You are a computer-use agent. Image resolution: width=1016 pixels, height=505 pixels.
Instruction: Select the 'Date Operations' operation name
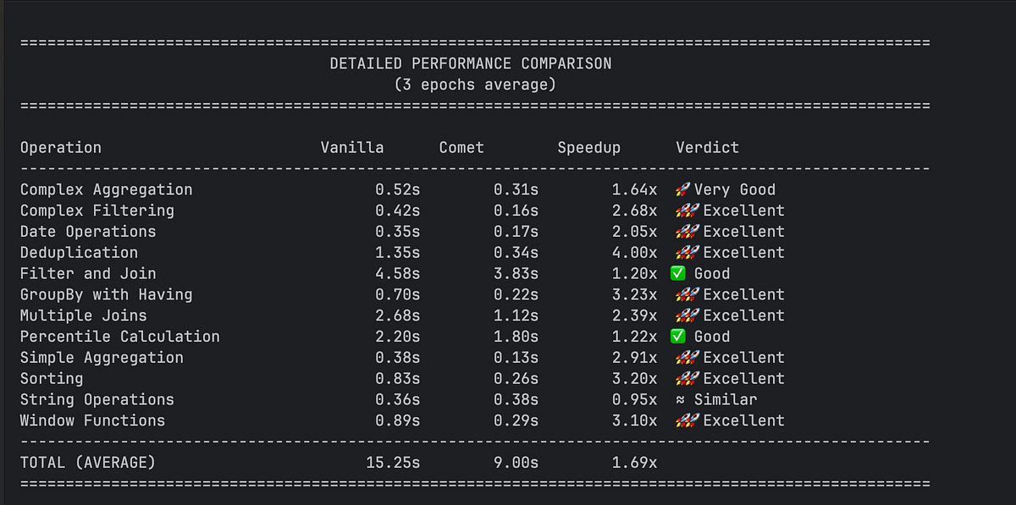(88, 232)
